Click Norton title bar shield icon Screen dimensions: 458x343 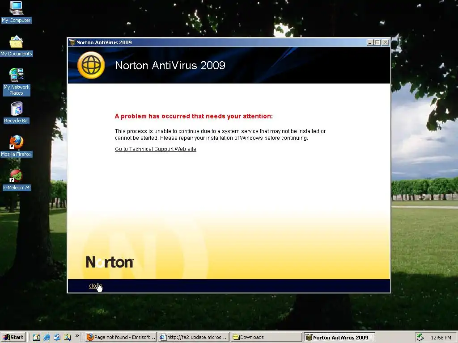(x=72, y=42)
